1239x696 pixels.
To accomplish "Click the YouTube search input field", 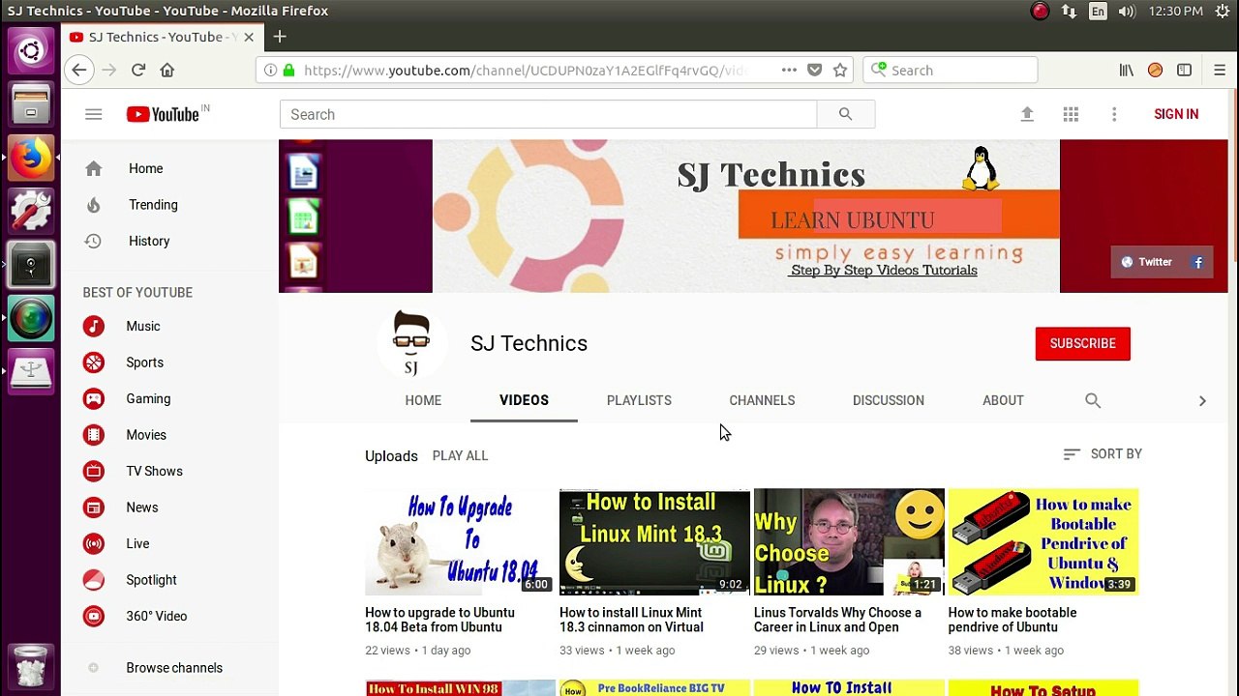I will point(548,114).
